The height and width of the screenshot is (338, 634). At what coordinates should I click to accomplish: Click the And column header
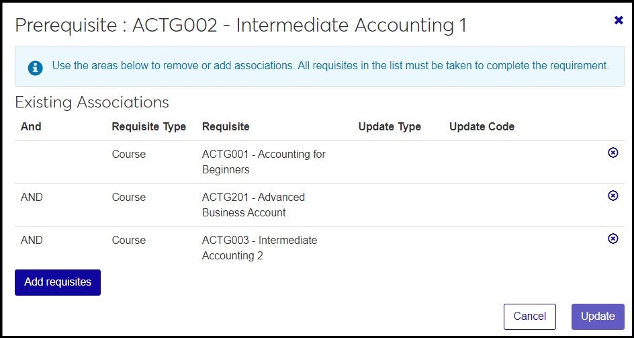pyautogui.click(x=31, y=126)
